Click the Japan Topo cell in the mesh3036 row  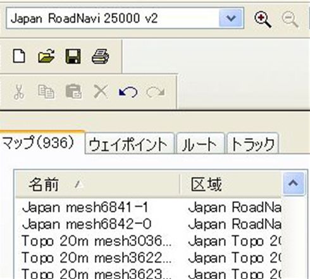(235, 241)
